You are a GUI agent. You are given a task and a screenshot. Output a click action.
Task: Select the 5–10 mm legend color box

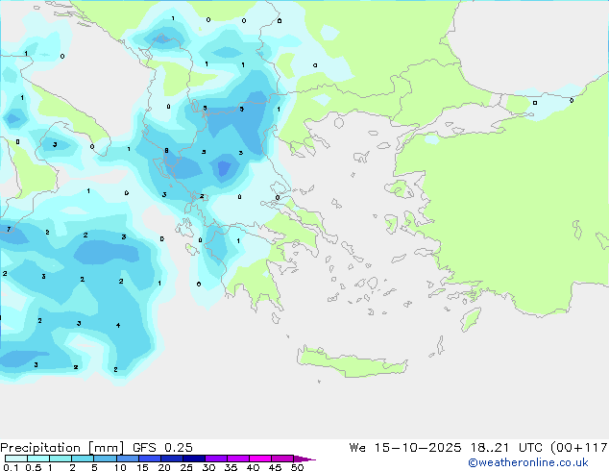coord(105,459)
